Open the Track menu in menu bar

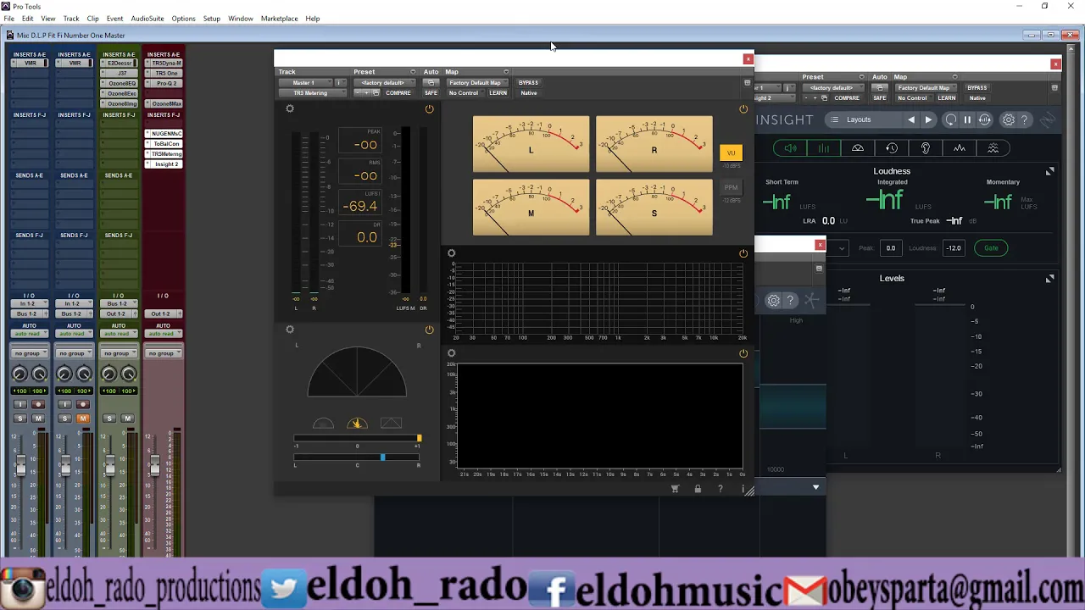pos(71,19)
